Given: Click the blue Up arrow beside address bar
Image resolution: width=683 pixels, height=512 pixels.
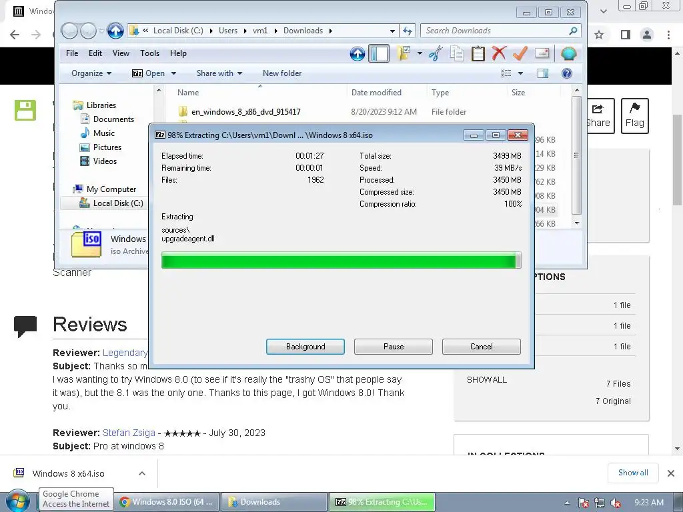Looking at the screenshot, I should [115, 31].
